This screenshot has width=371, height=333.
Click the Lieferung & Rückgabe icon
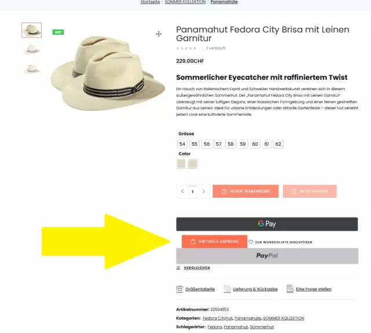coord(227,289)
